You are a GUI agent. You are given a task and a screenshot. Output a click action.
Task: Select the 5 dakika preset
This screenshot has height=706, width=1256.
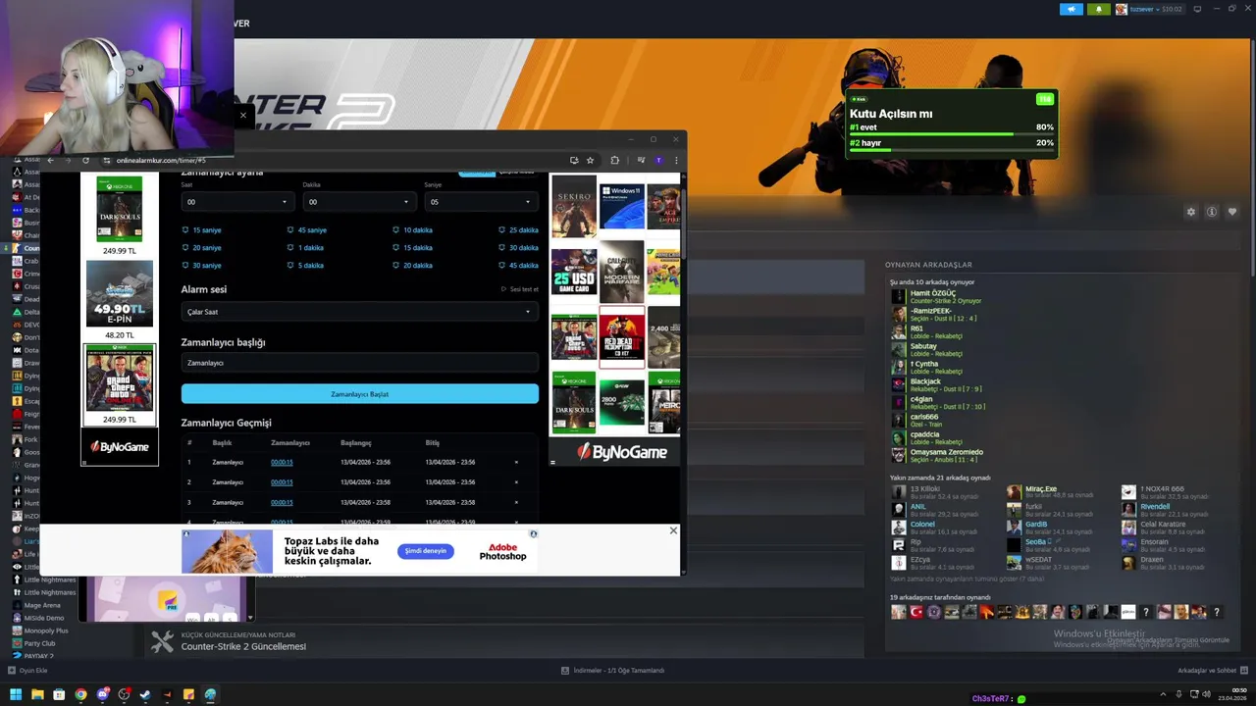click(x=305, y=266)
